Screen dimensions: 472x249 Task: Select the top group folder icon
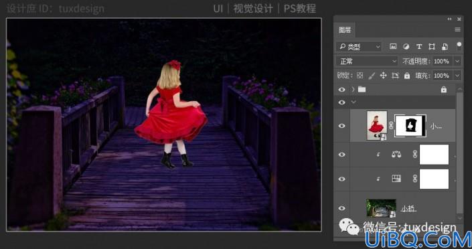tap(362, 90)
